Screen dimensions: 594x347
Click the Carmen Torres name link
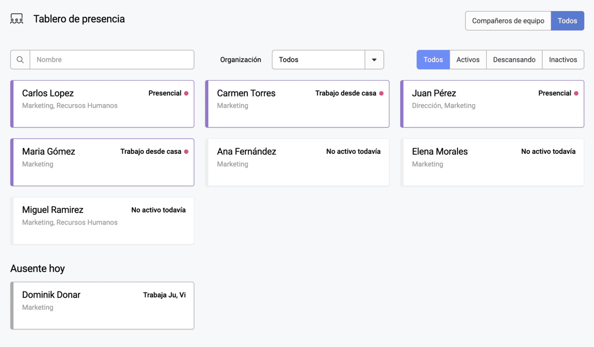coord(246,93)
